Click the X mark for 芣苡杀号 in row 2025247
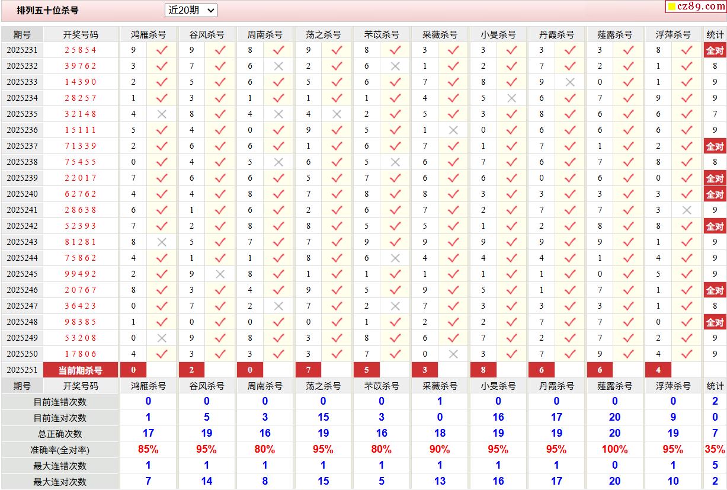This screenshot has height=490, width=727. point(395,306)
